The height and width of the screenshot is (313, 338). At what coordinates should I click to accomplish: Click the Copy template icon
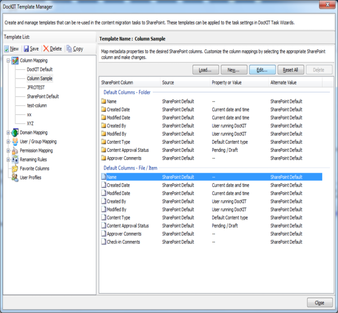coord(69,49)
